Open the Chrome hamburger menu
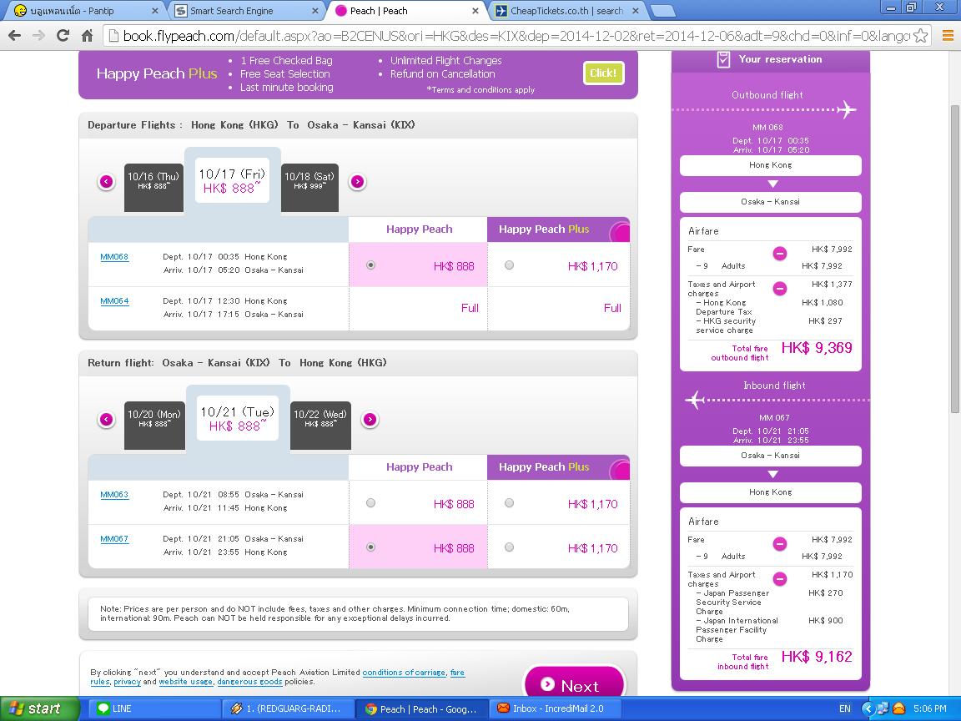 [948, 36]
